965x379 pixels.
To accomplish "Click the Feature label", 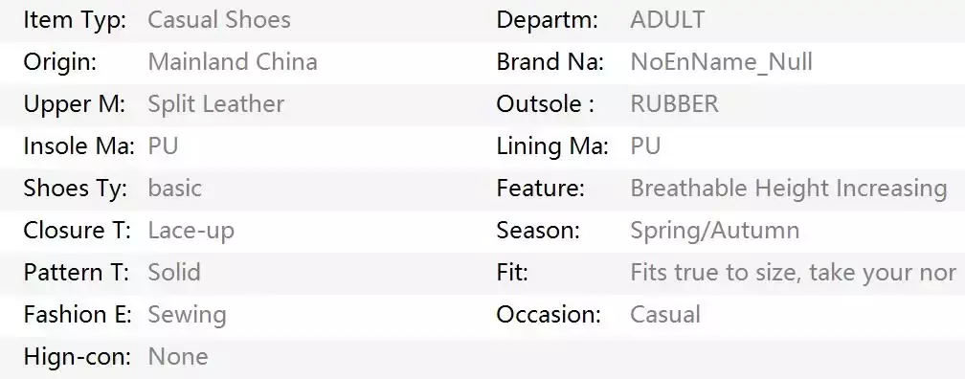I will [540, 188].
